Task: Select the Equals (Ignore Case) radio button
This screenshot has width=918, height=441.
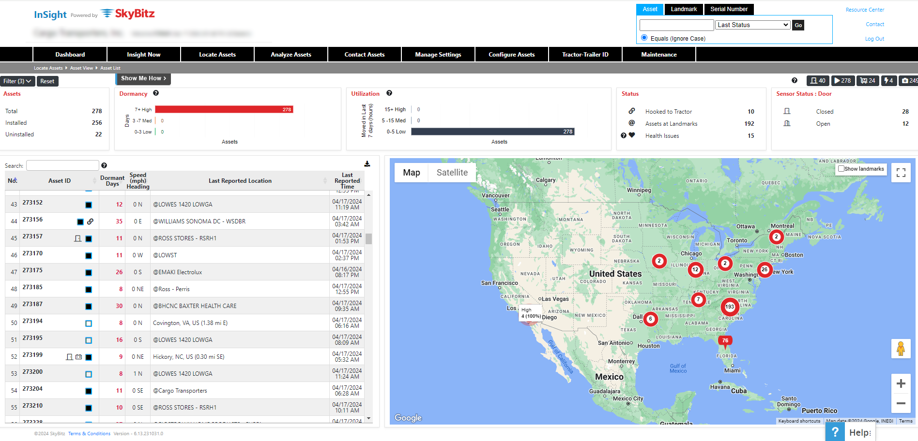Action: coord(644,38)
